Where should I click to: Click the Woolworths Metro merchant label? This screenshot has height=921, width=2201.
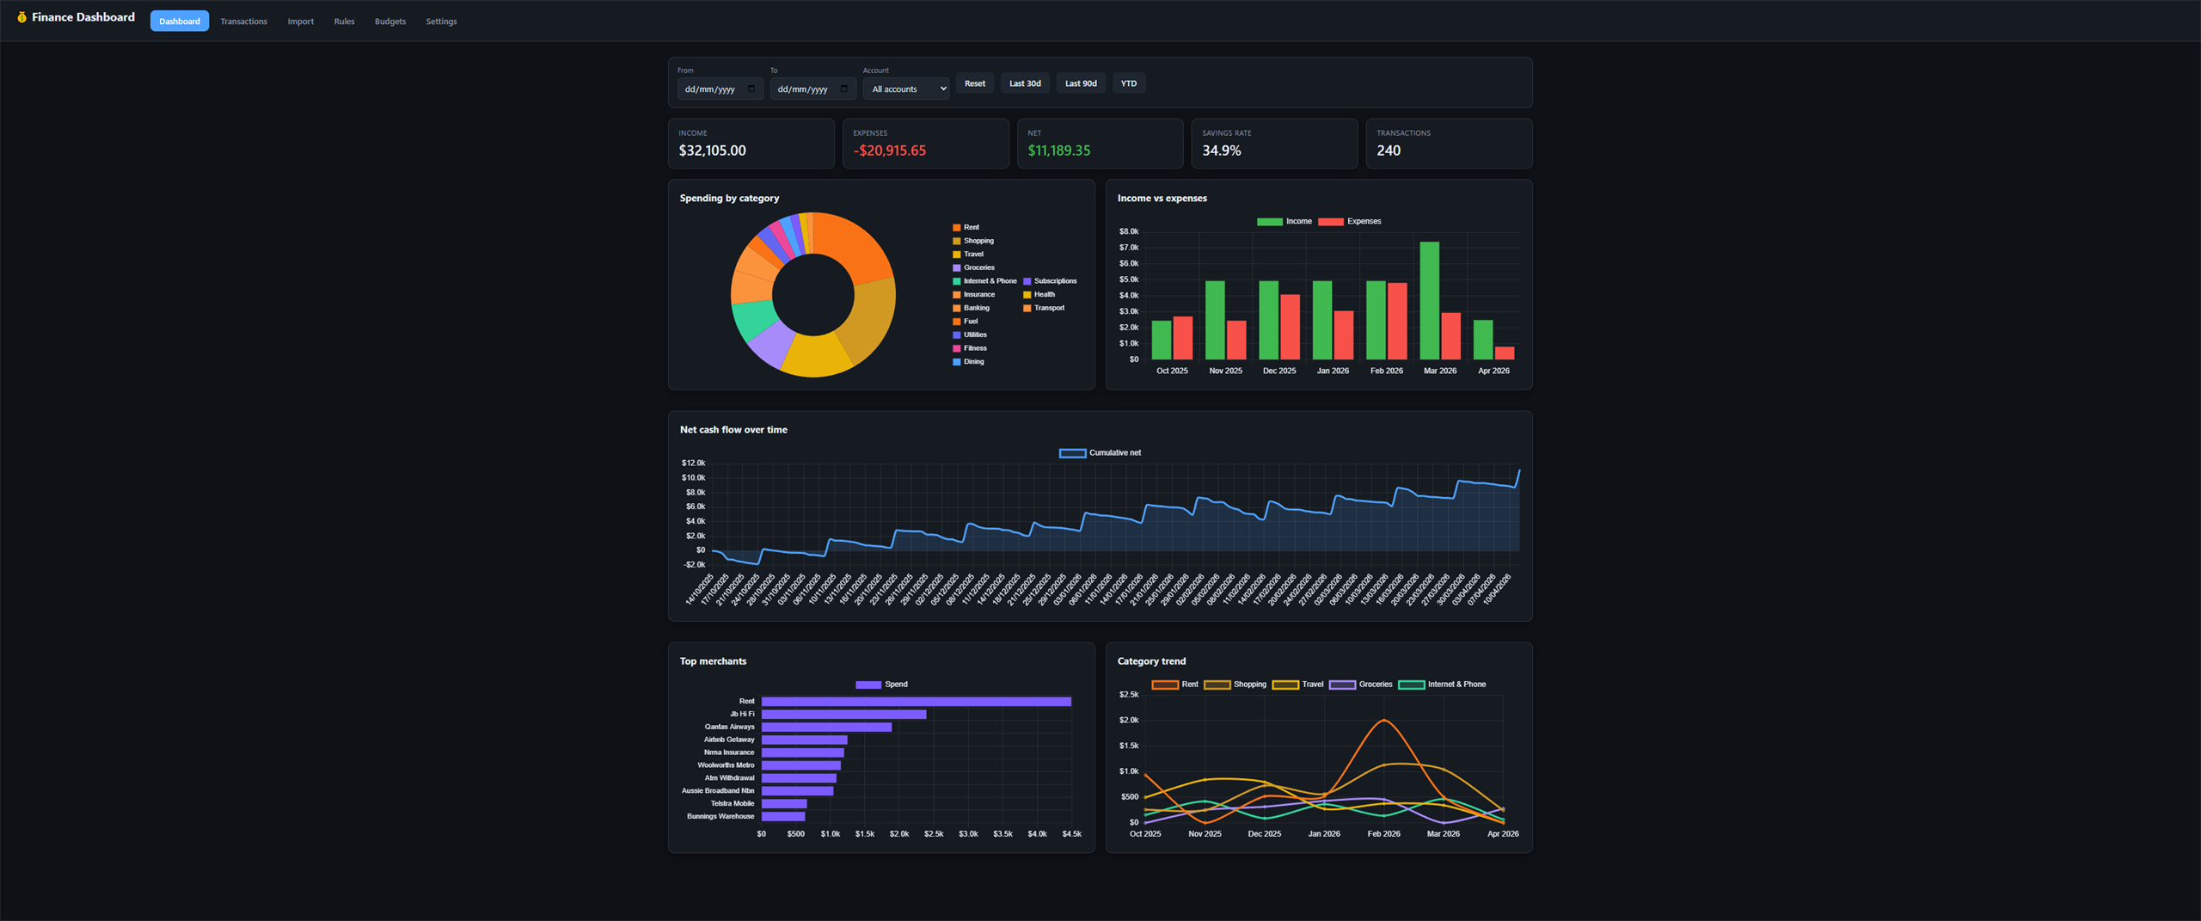click(726, 765)
